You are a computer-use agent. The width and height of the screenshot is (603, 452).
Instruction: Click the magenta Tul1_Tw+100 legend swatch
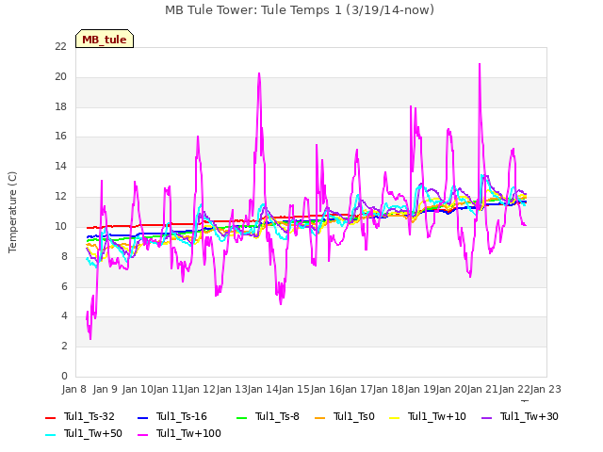(x=142, y=434)
